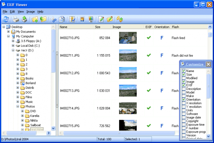Click the printer icon in the toolbar

(x=16, y=20)
